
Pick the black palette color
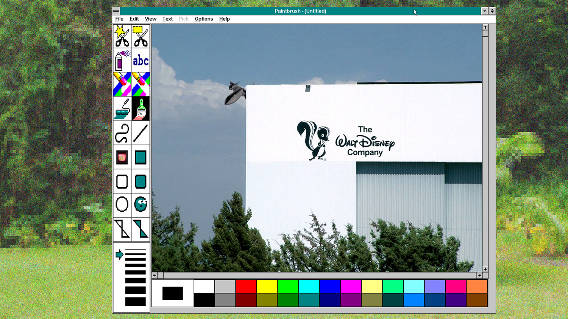coord(204,300)
